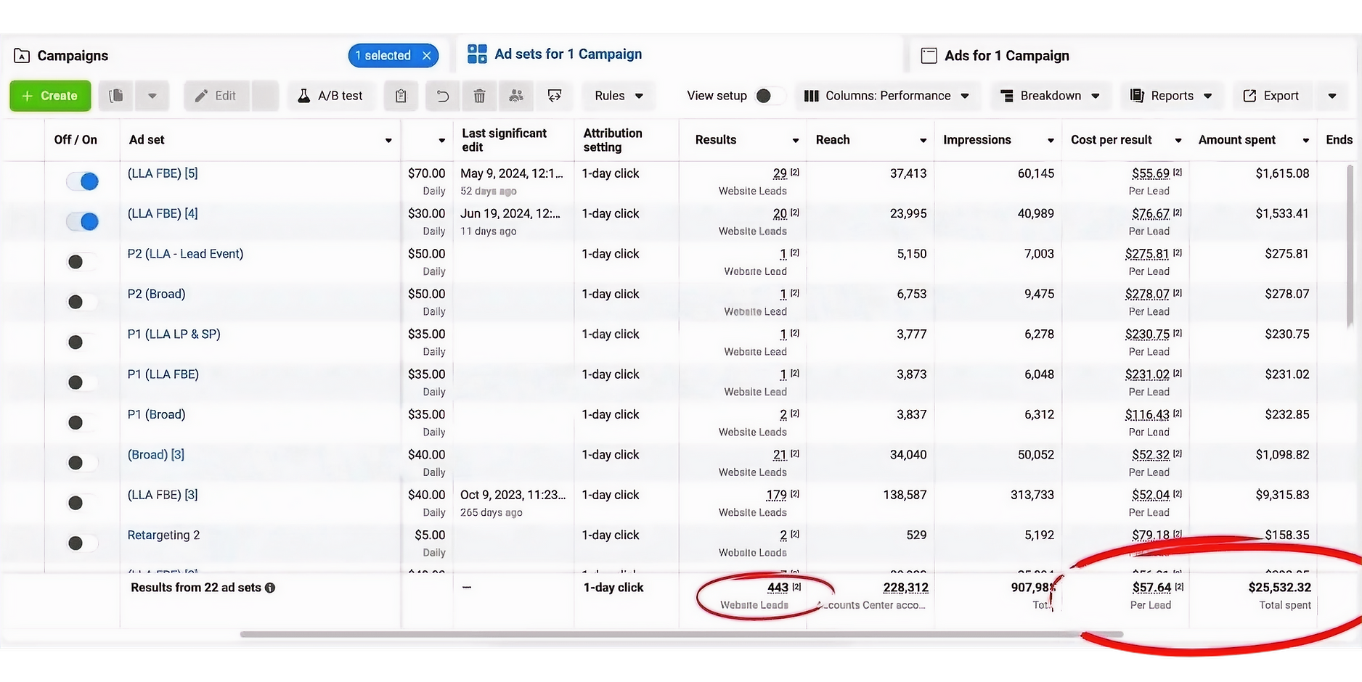Turn on the P1 (LLA LP & SP) ad set
This screenshot has width=1362, height=682.
[82, 342]
